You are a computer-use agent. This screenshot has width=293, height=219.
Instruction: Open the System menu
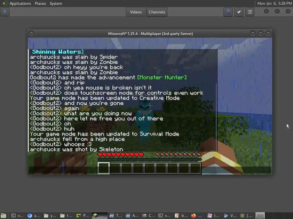click(56, 3)
